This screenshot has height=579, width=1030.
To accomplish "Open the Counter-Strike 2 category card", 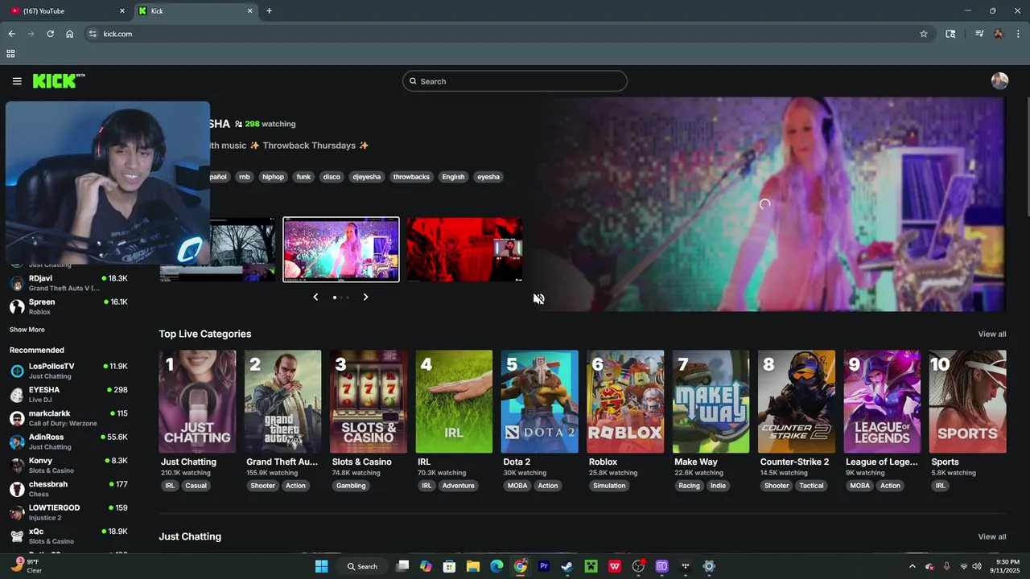I will point(797,401).
